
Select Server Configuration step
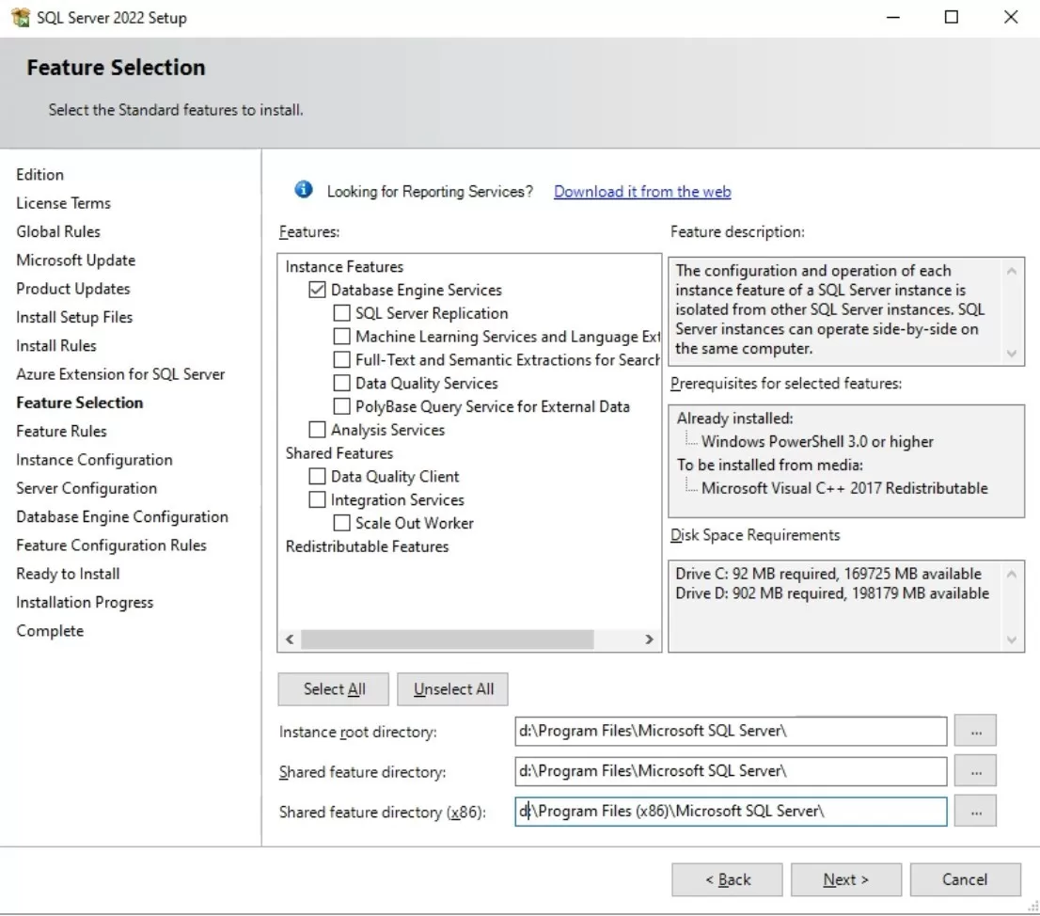[87, 488]
